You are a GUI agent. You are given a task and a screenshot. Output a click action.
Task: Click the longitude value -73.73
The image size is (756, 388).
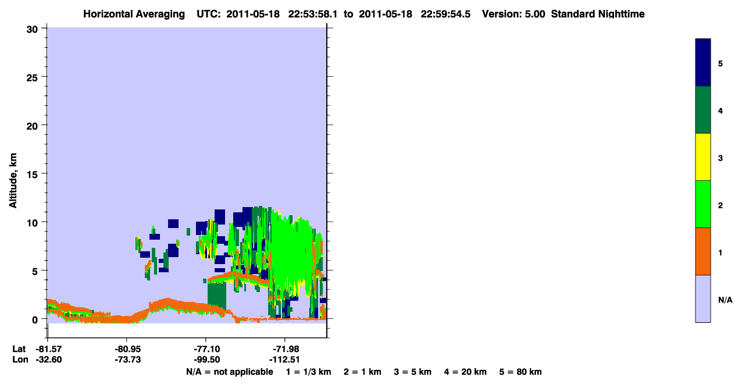[x=127, y=359]
